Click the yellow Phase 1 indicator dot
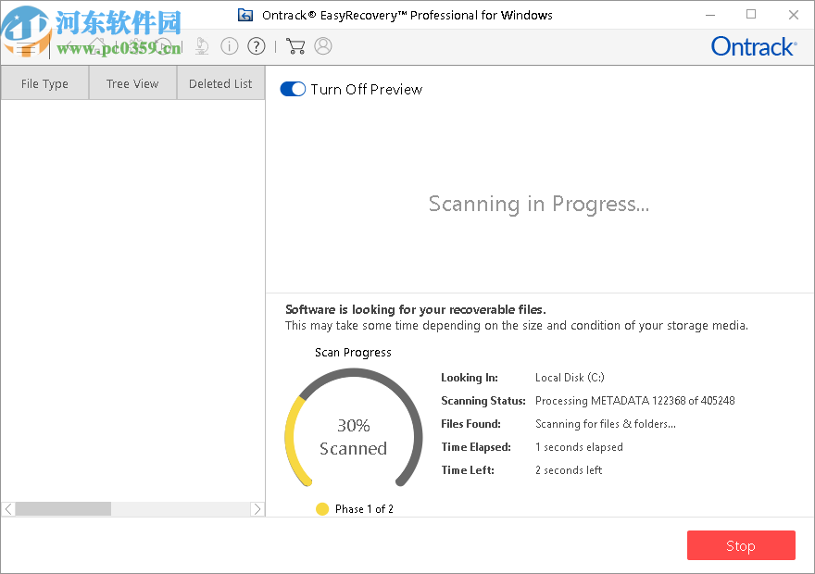The width and height of the screenshot is (815, 574). [x=322, y=508]
